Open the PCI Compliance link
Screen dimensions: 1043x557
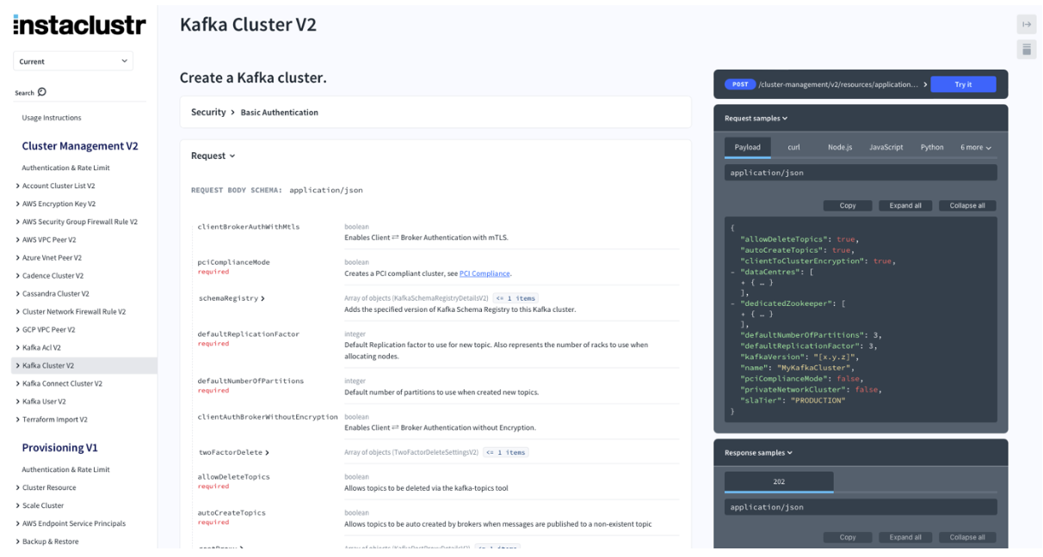[484, 273]
